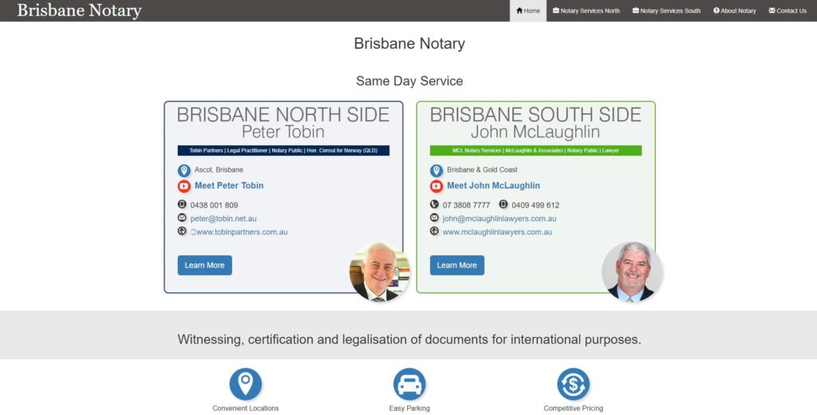Click mobile icon beside 0438 001 809

click(x=182, y=204)
